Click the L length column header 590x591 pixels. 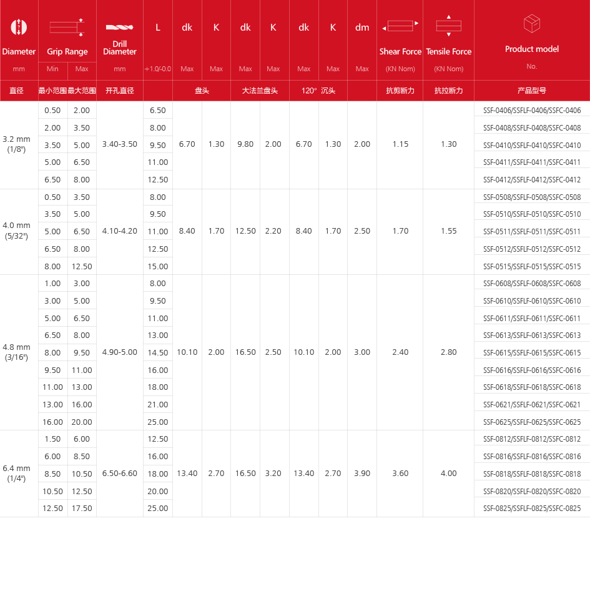(158, 27)
